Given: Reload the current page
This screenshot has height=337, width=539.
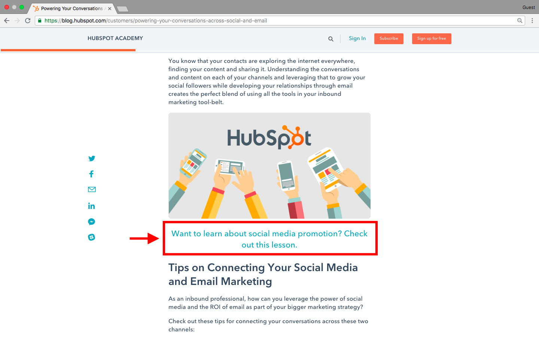Looking at the screenshot, I should 28,21.
